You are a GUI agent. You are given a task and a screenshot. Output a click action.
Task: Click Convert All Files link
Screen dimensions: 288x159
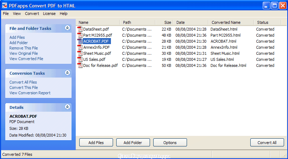tap(23, 82)
